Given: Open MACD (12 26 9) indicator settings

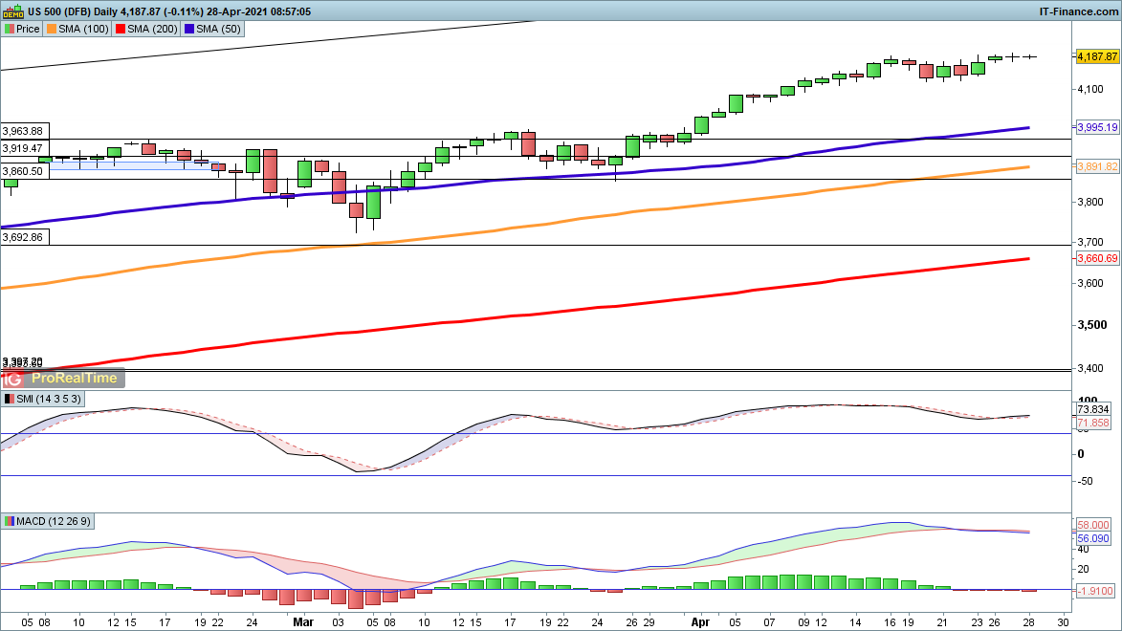Looking at the screenshot, I should pos(56,521).
